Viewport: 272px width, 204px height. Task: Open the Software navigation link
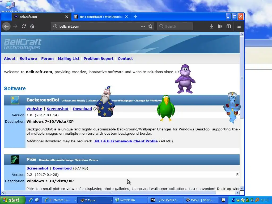click(28, 59)
